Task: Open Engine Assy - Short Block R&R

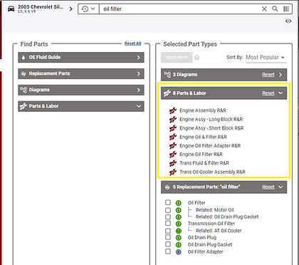Action: (x=211, y=128)
